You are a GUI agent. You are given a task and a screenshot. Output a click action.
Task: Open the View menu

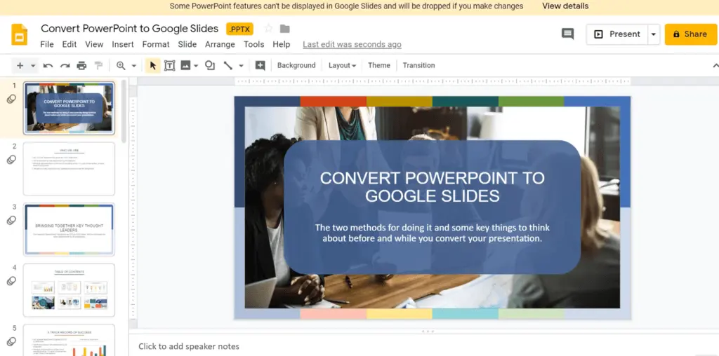(x=94, y=44)
